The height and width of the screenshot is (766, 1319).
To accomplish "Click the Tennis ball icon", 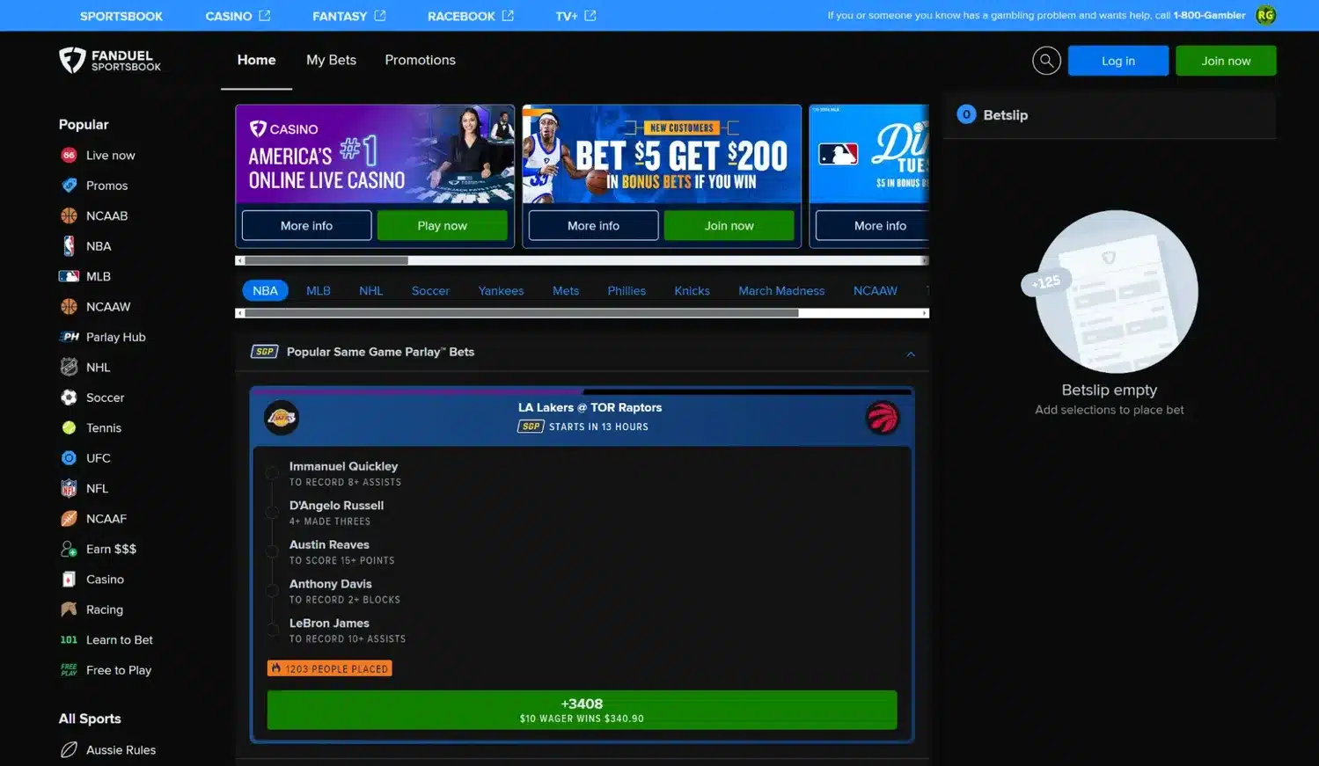I will [69, 428].
